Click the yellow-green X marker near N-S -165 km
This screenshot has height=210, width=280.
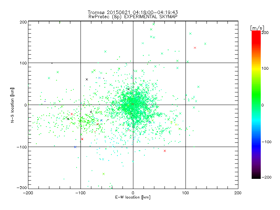coord(104,174)
